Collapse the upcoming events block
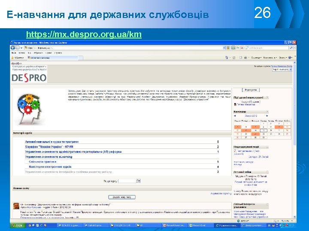The height and width of the screenshot is (231, 309). 267,147
